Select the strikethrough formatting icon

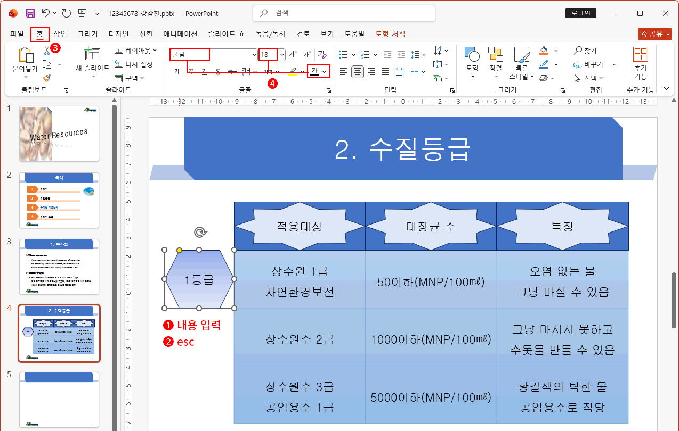point(217,70)
